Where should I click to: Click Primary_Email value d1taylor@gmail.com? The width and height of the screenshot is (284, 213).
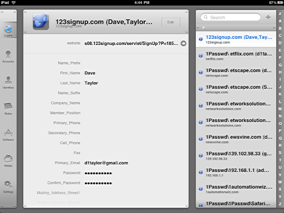pos(106,163)
